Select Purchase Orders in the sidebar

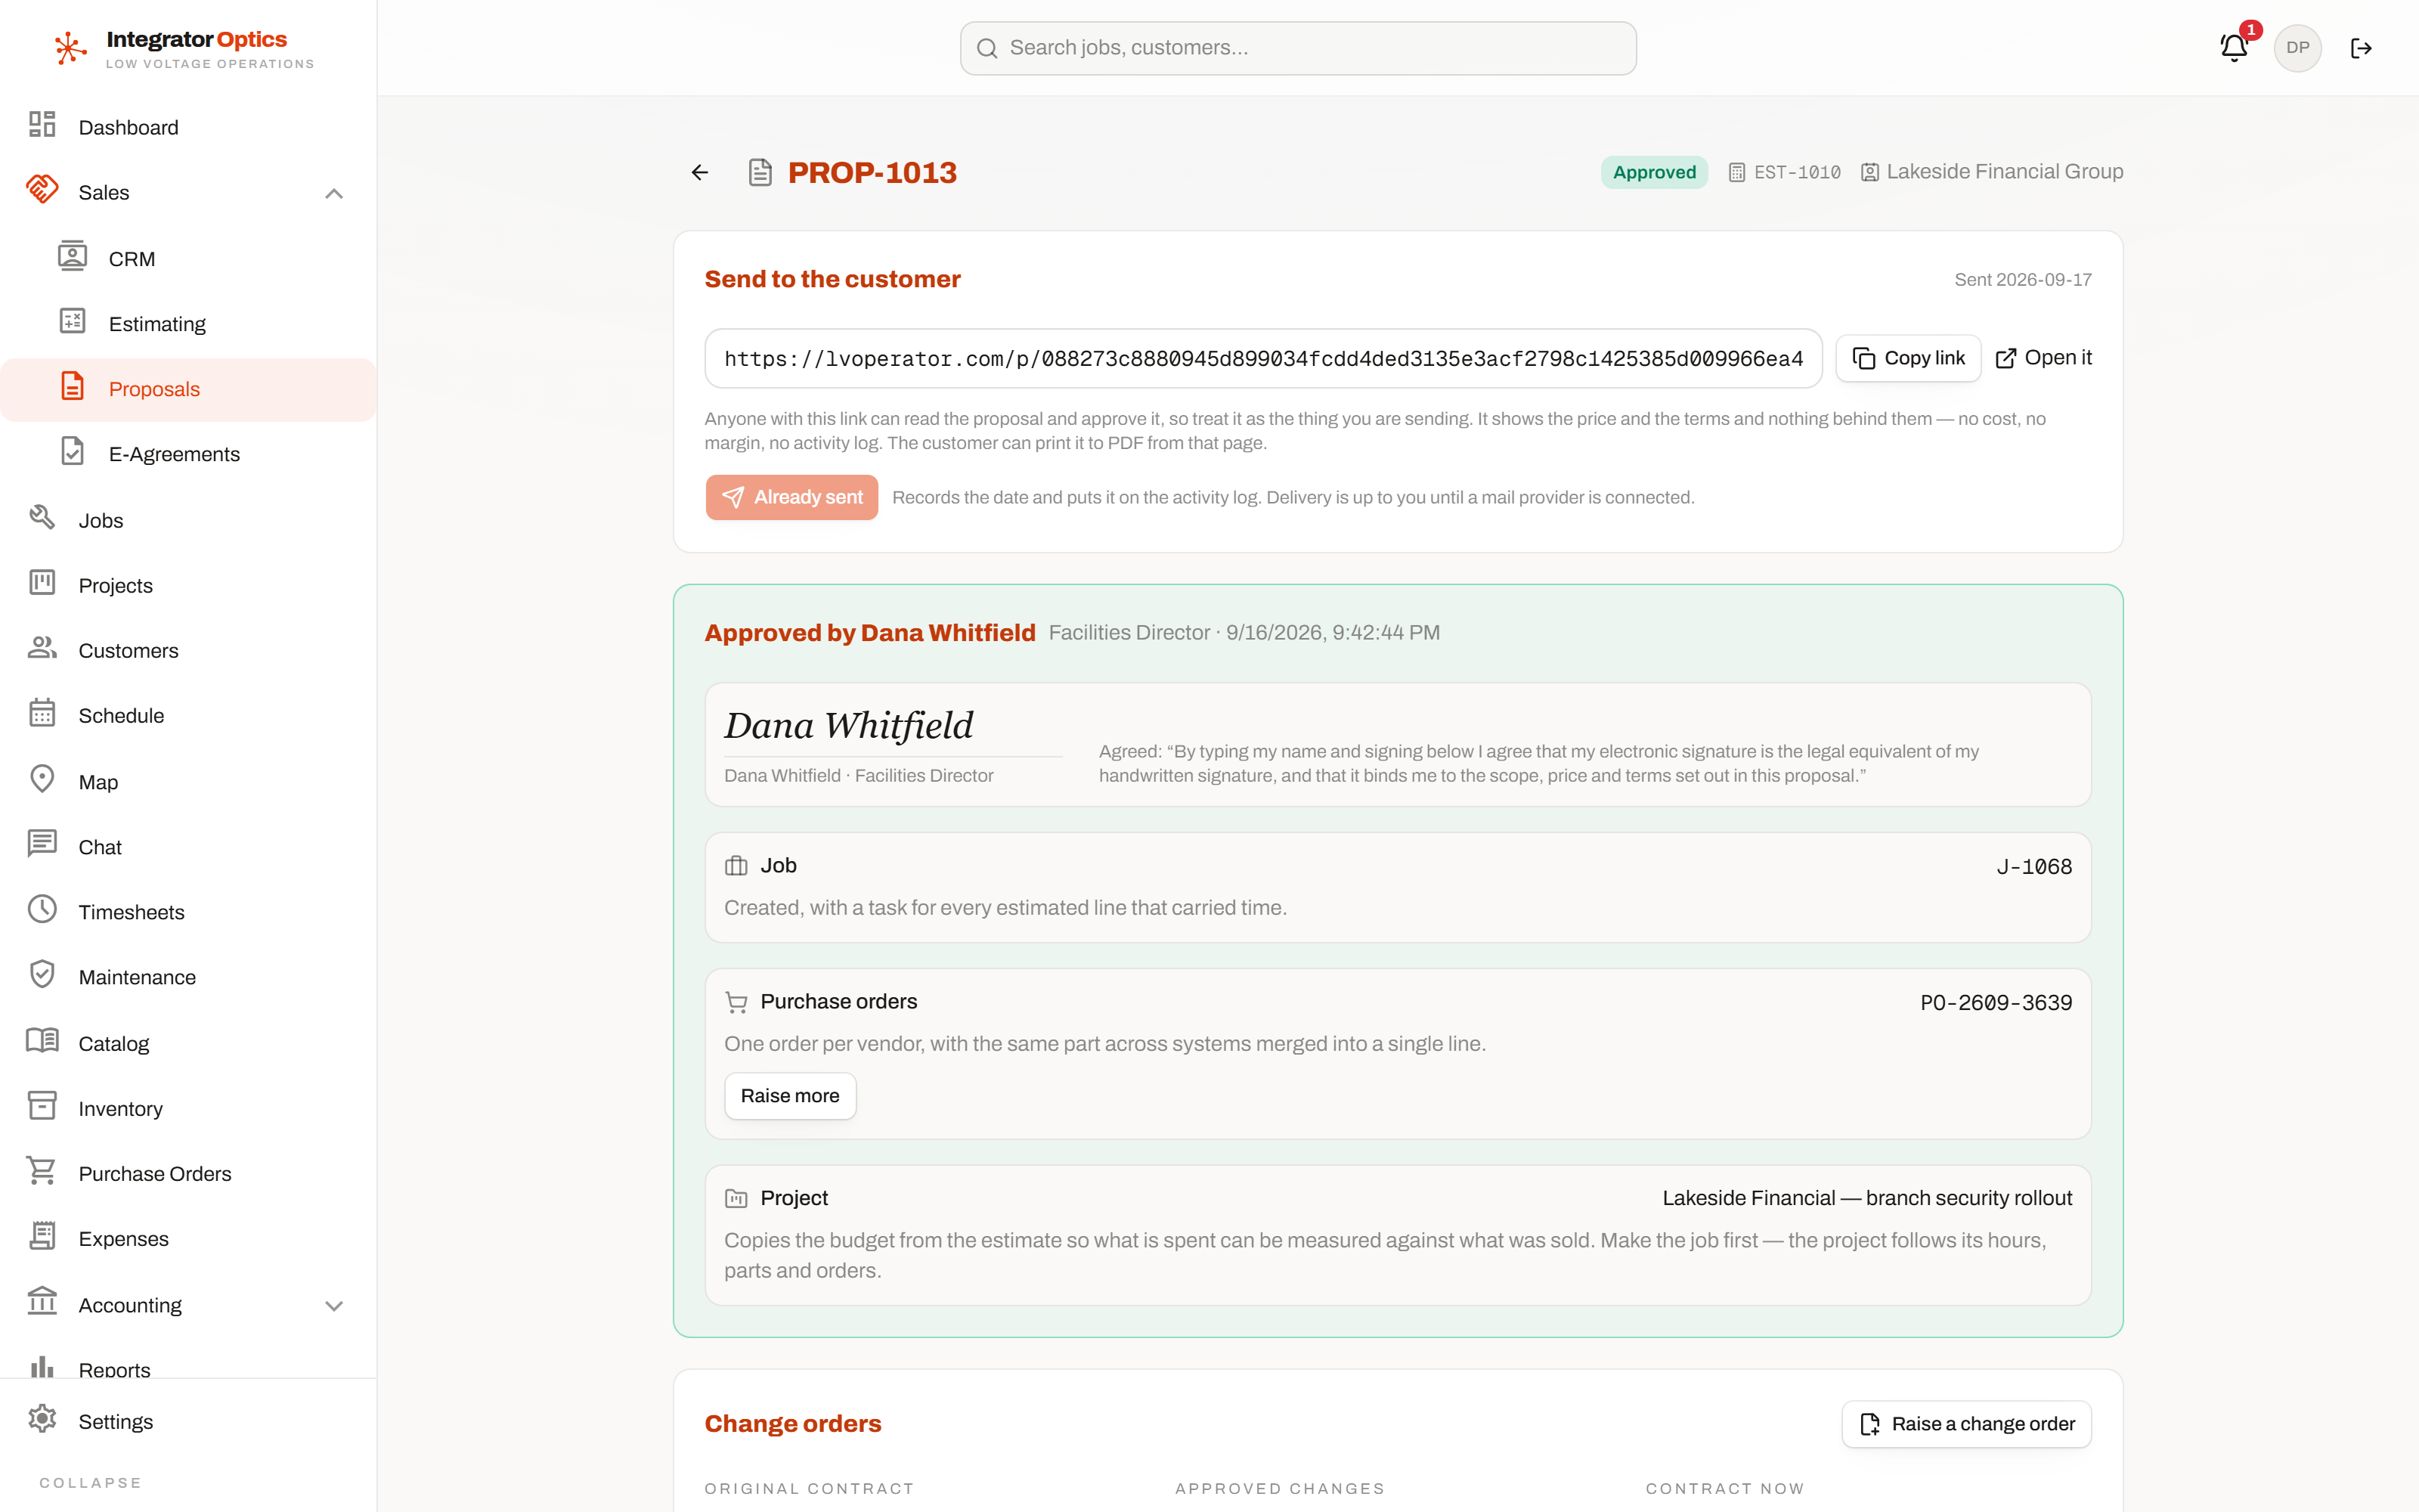pos(188,1173)
